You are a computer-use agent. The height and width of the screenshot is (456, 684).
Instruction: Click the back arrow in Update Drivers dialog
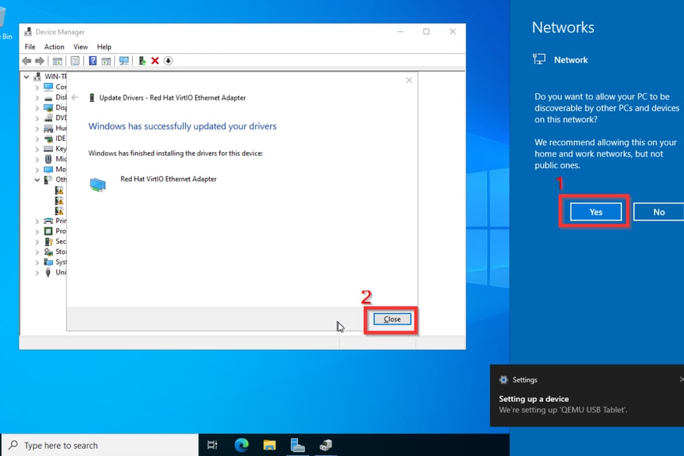pos(75,97)
